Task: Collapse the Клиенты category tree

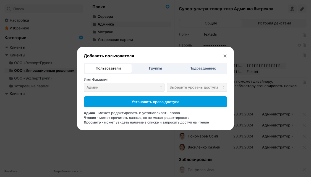Action: tap(7, 47)
